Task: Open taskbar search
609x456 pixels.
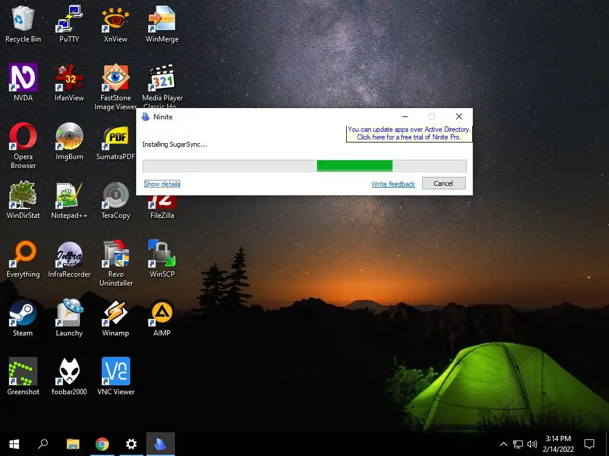Action: pyautogui.click(x=43, y=444)
